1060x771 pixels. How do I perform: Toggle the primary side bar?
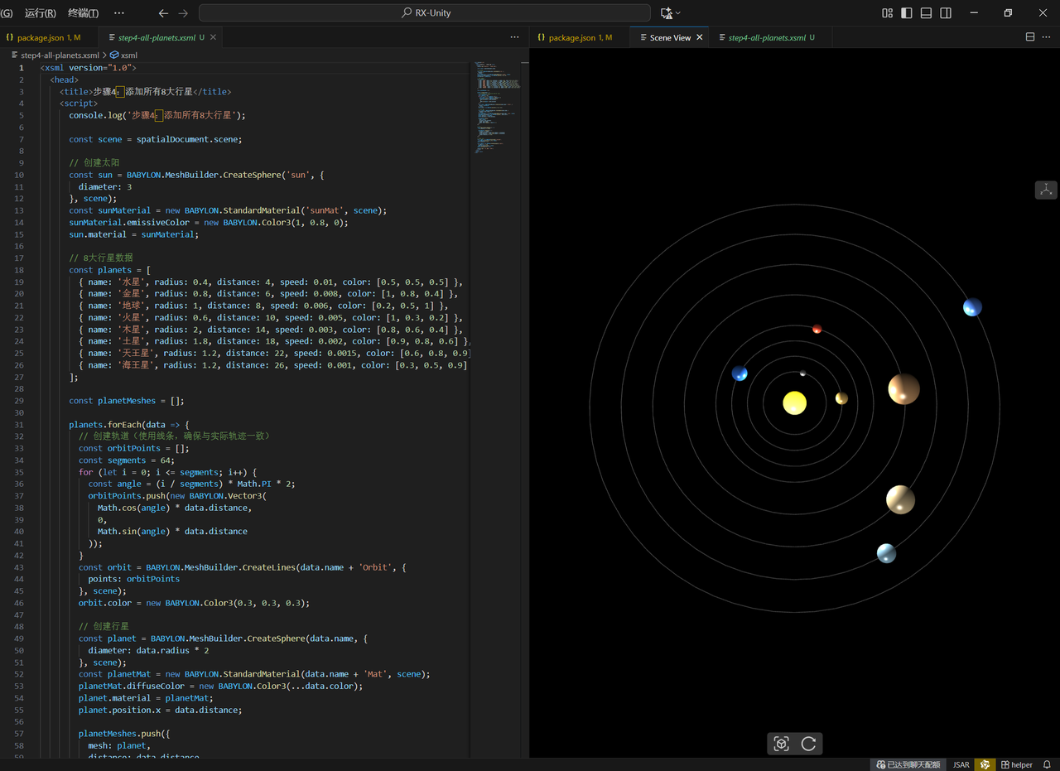[907, 13]
